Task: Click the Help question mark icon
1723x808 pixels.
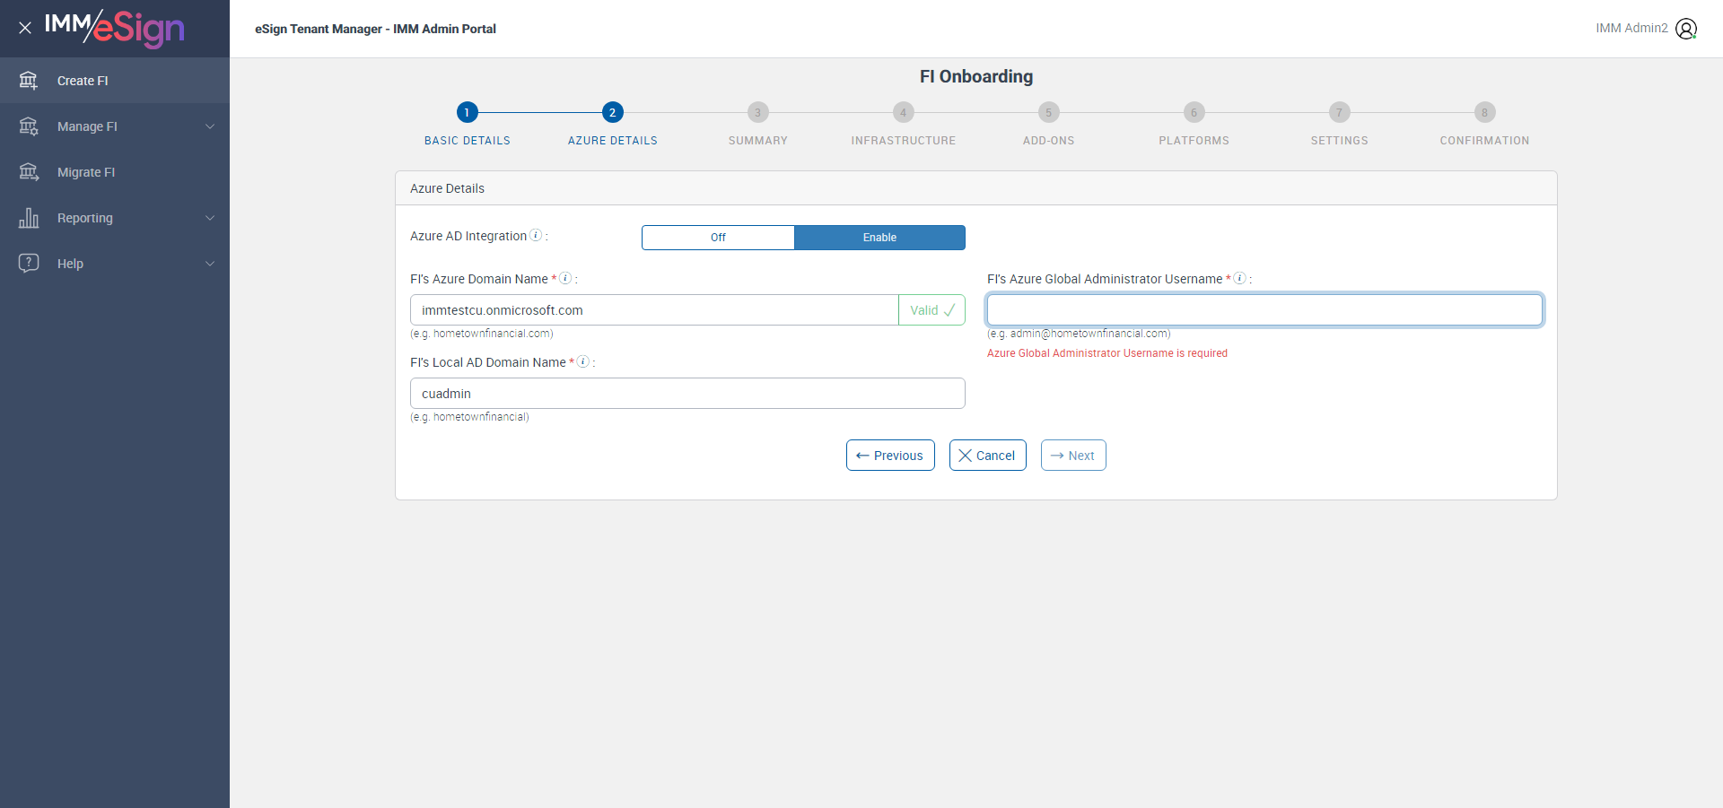Action: (x=29, y=263)
